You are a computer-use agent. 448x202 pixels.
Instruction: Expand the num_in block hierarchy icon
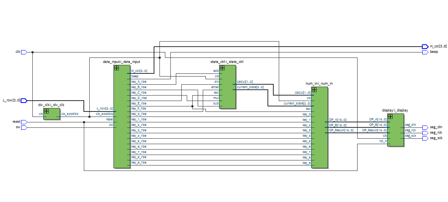pyautogui.click(x=314, y=90)
